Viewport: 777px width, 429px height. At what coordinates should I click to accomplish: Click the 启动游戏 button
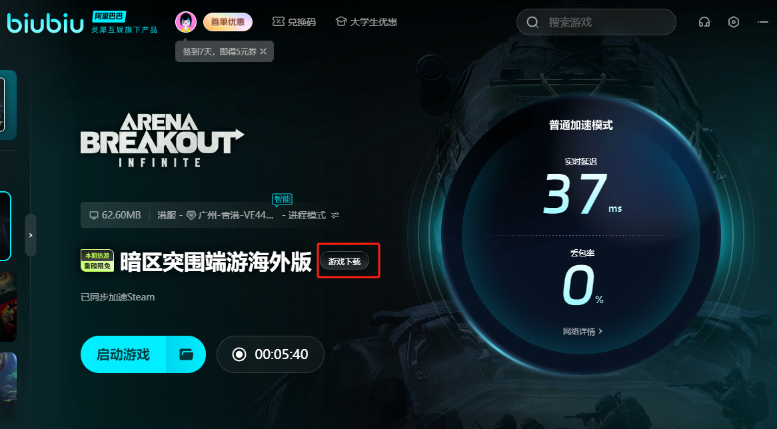(123, 354)
